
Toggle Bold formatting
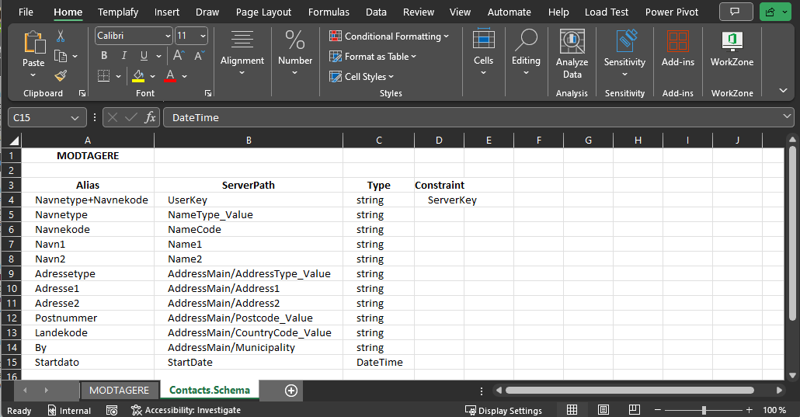pyautogui.click(x=104, y=56)
